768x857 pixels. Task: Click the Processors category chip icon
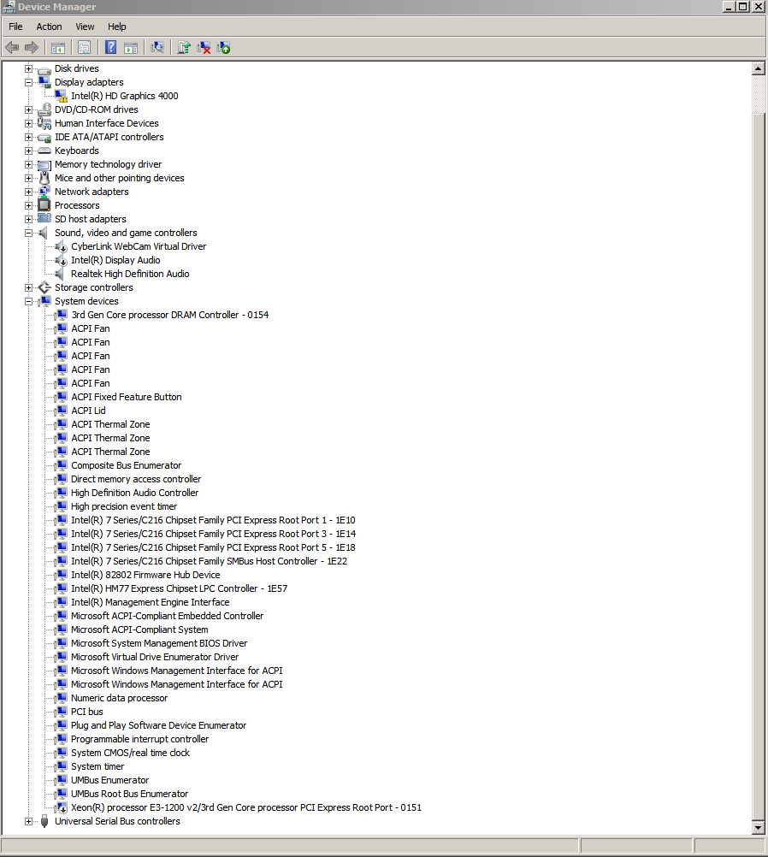point(44,205)
